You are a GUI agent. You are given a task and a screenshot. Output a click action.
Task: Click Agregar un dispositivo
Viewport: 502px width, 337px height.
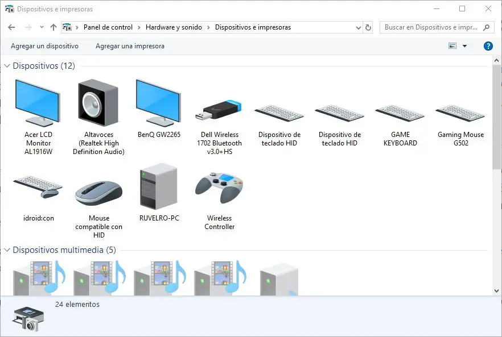click(44, 46)
